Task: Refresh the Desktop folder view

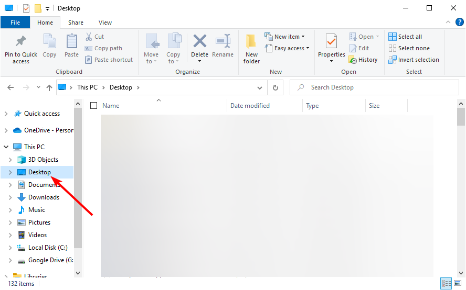Action: (x=275, y=87)
